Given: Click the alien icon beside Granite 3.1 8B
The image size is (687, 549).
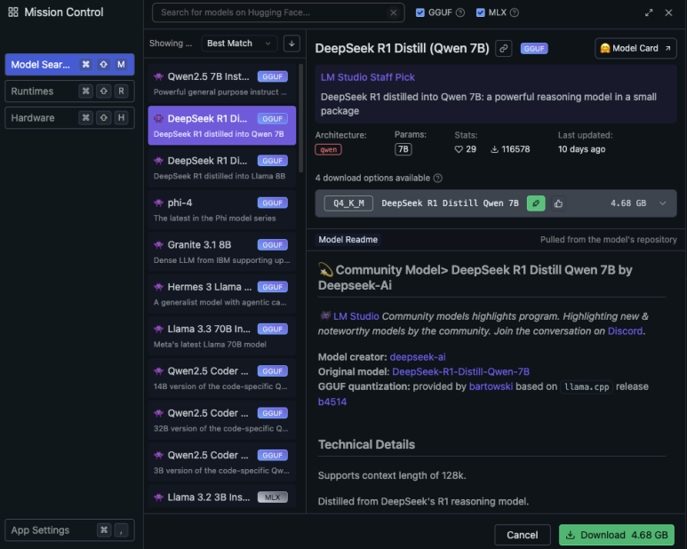Looking at the screenshot, I should (x=158, y=244).
